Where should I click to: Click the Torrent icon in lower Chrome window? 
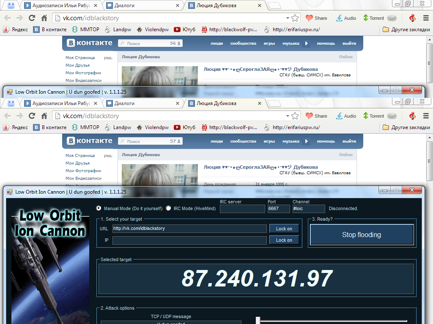click(x=366, y=116)
